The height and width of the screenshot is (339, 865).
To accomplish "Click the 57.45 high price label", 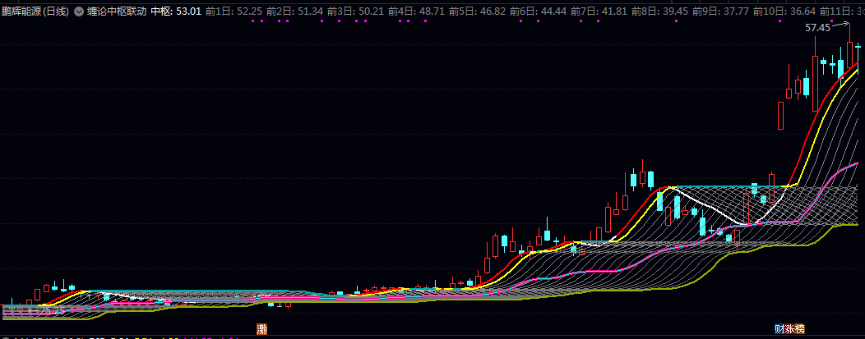I will 817,28.
